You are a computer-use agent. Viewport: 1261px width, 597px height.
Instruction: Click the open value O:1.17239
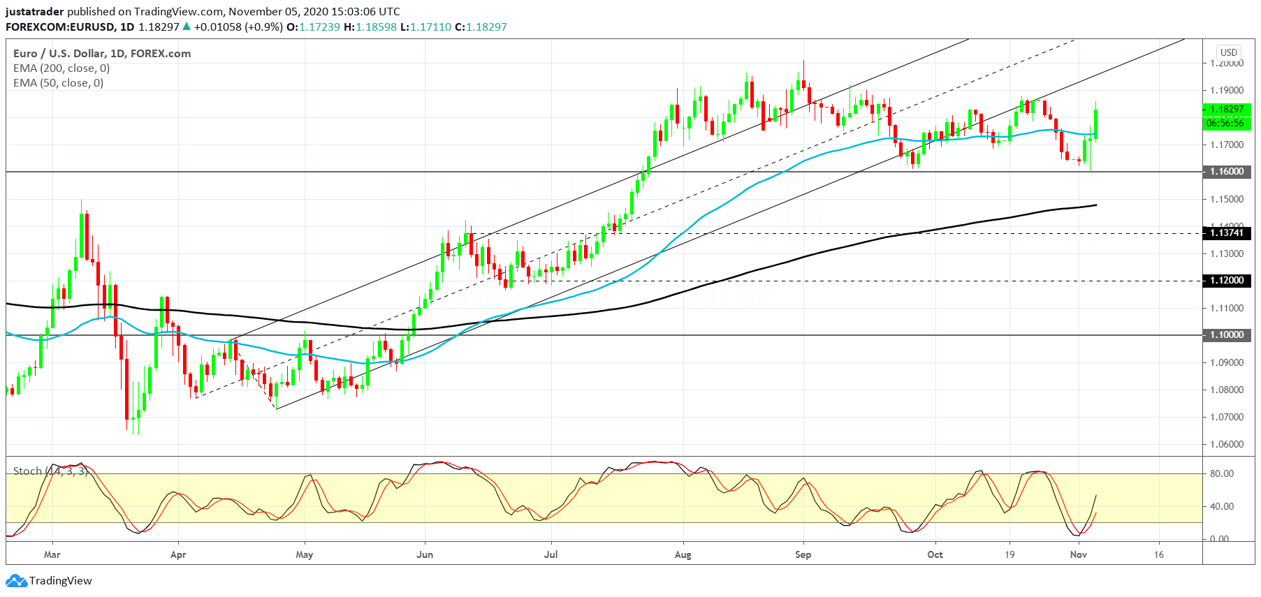pyautogui.click(x=314, y=27)
